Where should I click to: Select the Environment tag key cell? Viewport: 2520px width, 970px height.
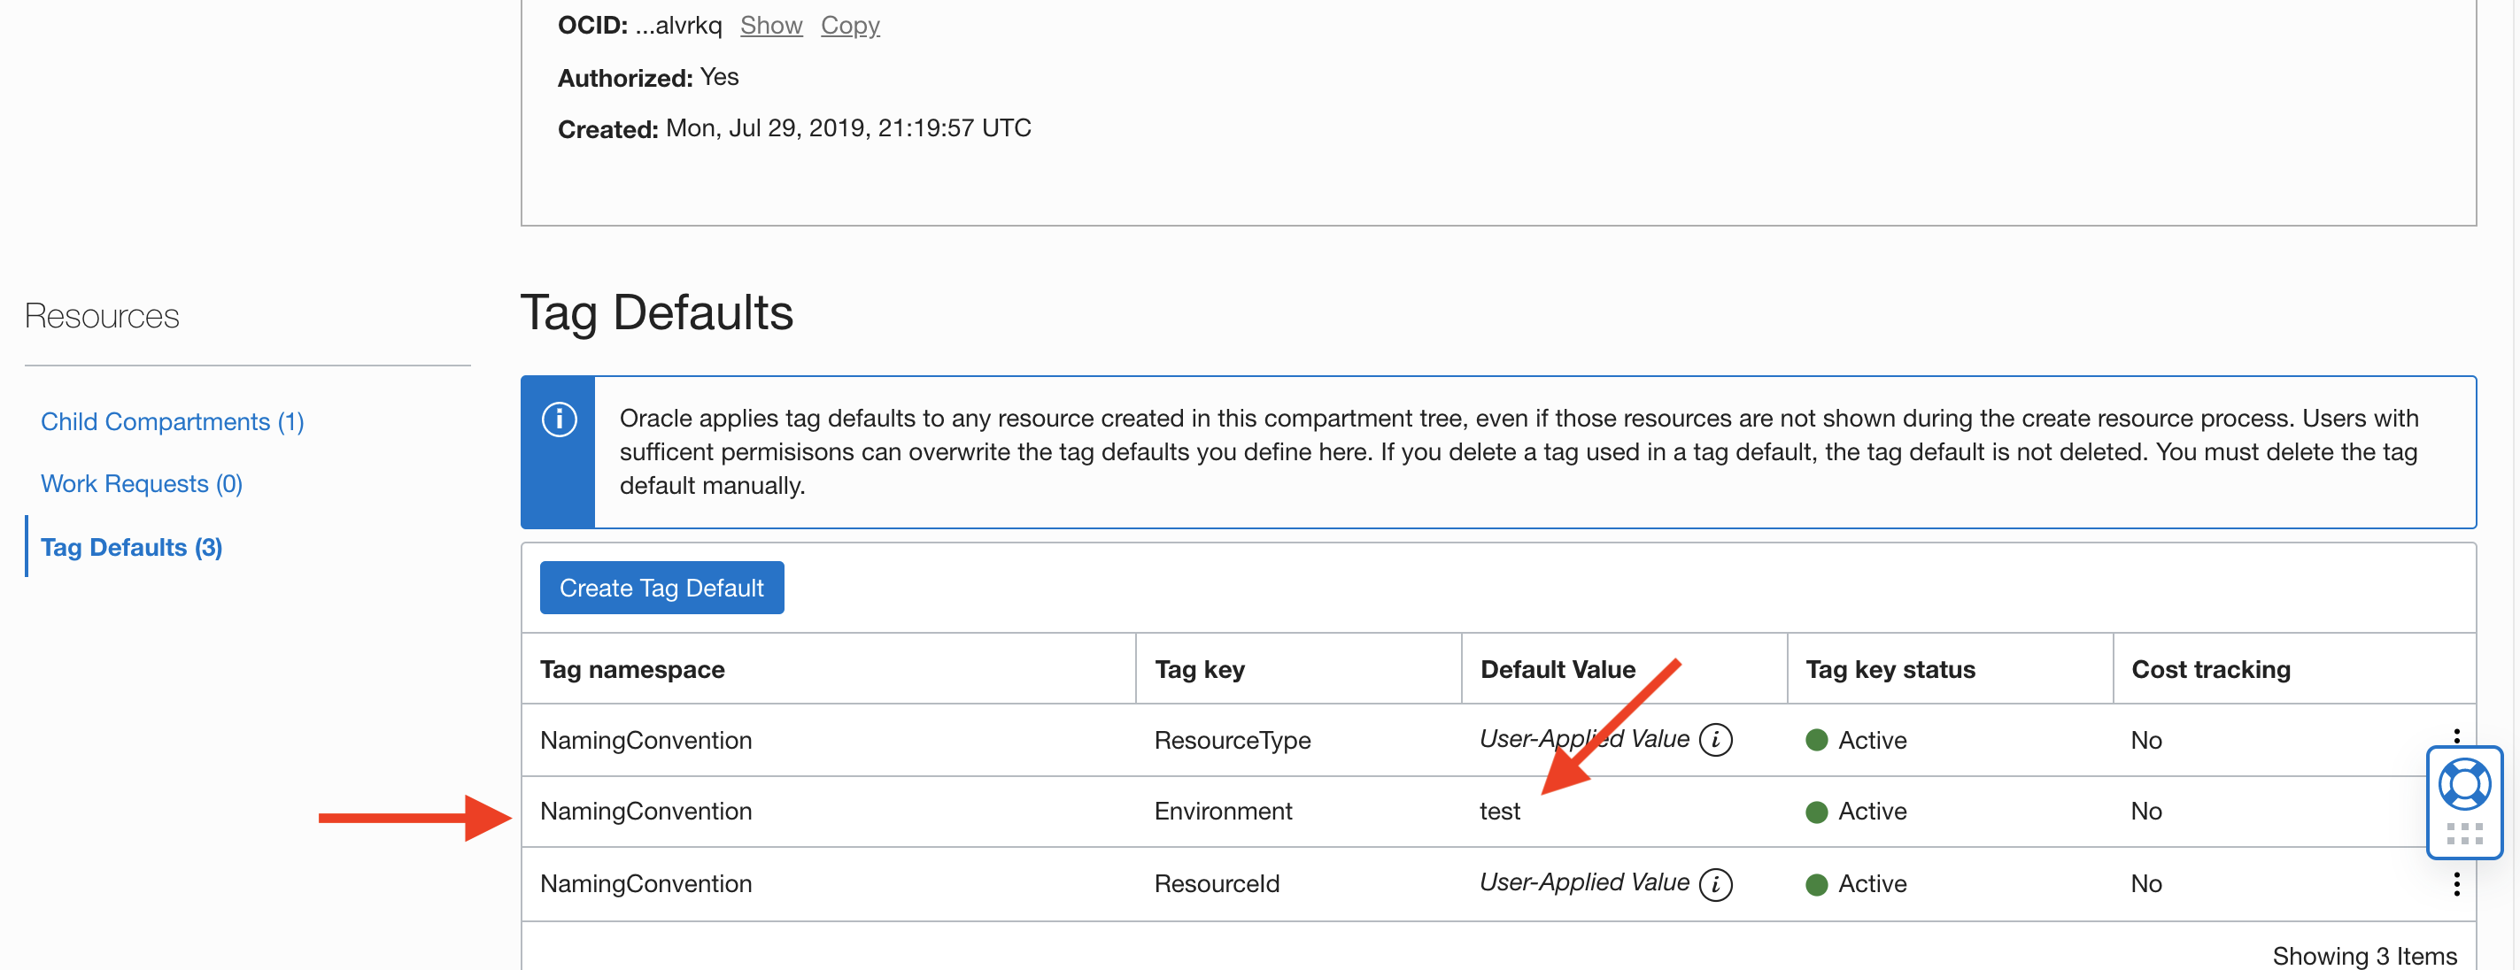point(1222,812)
